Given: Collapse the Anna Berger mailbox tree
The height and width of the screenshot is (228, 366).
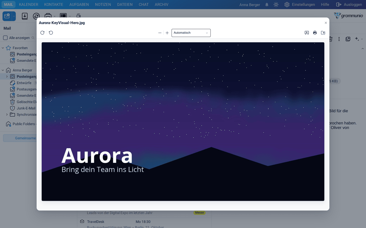Looking at the screenshot, I should (x=3, y=70).
